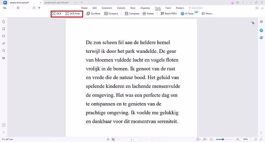The width and height of the screenshot is (265, 142).
Task: Run OCR on the document
Action: [x=57, y=14]
